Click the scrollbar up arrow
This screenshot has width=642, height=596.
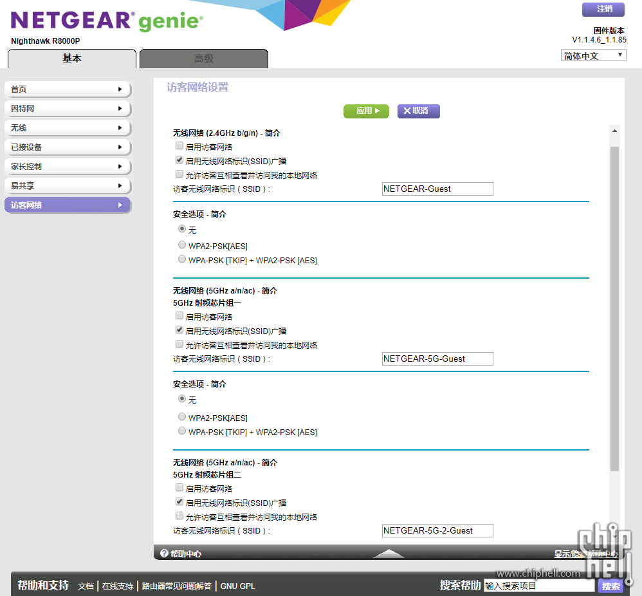point(614,131)
